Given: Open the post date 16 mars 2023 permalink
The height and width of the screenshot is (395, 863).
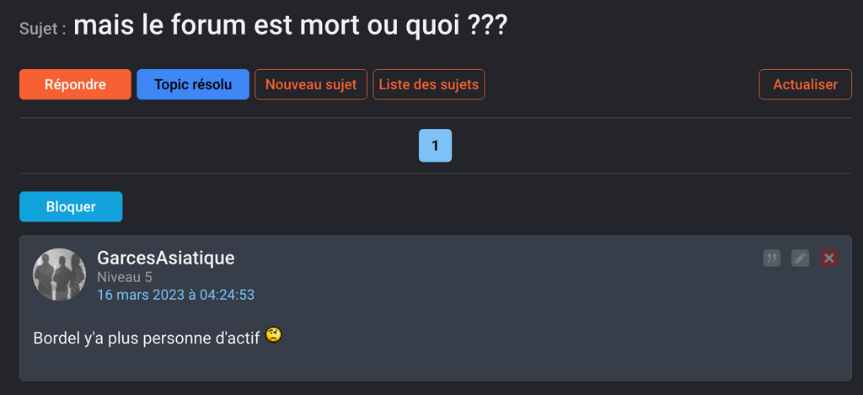Looking at the screenshot, I should point(175,295).
